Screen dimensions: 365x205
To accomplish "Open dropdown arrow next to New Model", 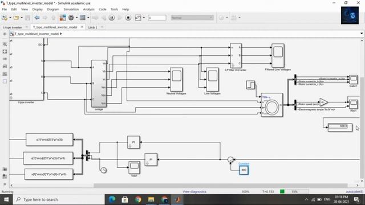I will point(10,18).
